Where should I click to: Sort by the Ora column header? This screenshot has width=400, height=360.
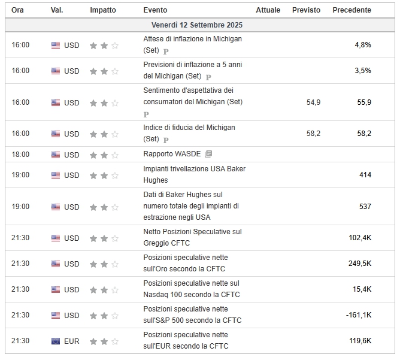(x=18, y=10)
